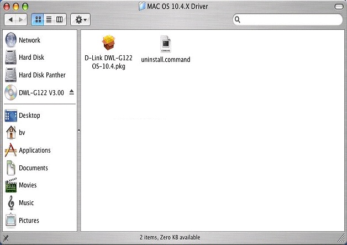Open the Pictures icon in sidebar
The image size is (347, 245).
point(11,220)
